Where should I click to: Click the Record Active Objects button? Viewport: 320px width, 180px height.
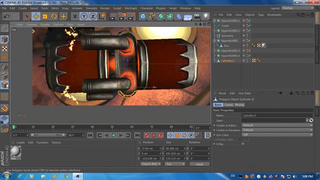(146, 135)
